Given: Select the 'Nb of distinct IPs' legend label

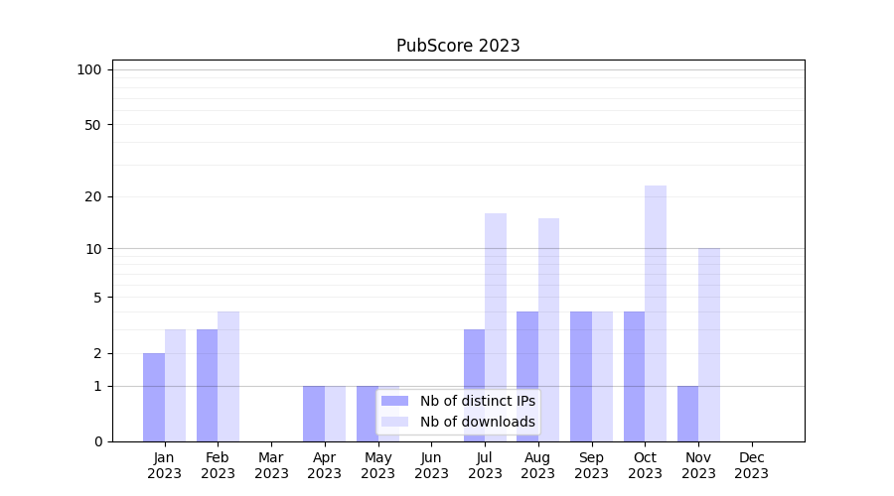Looking at the screenshot, I should tap(477, 401).
